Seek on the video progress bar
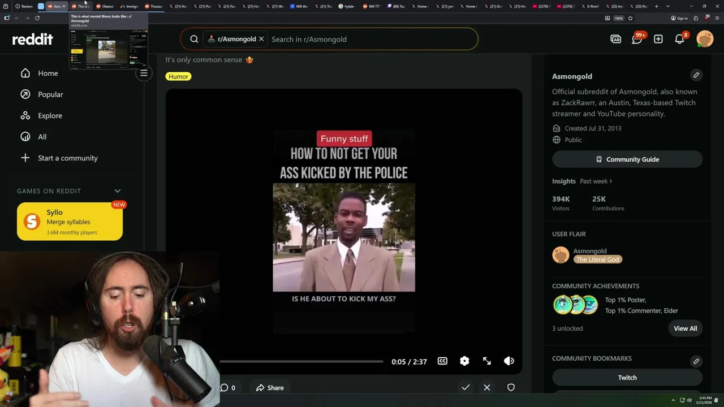724x407 pixels. pos(301,361)
